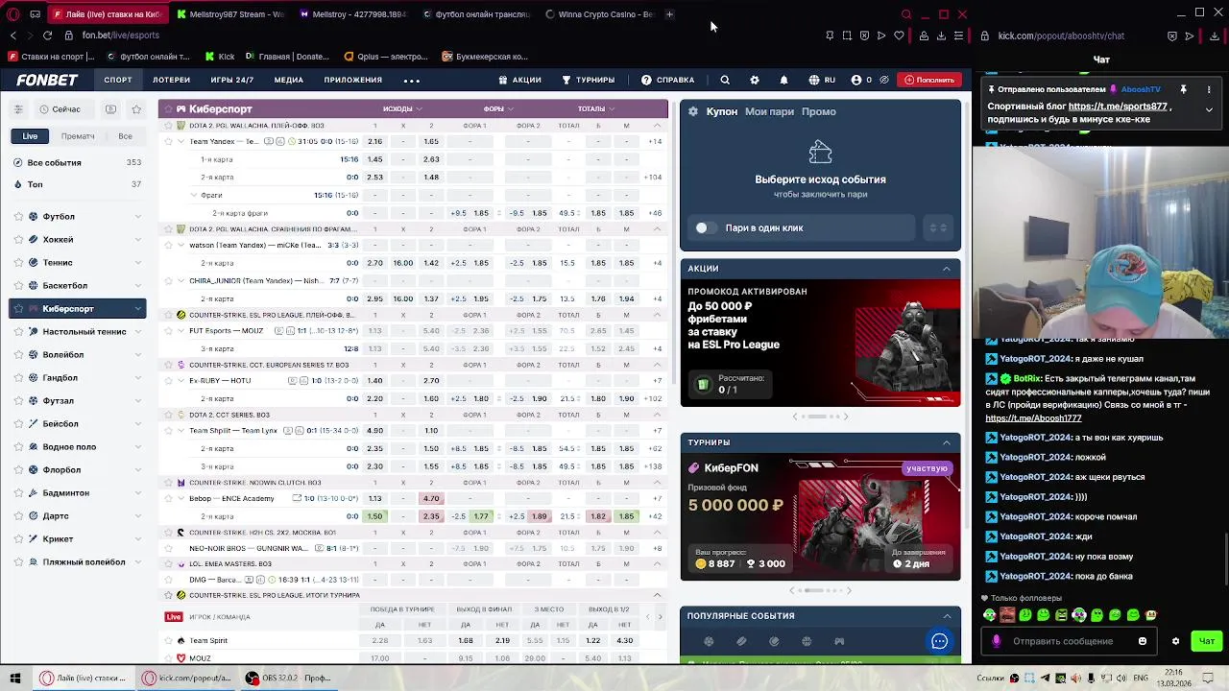Open browser downloads icon in fon.bet window

941,36
